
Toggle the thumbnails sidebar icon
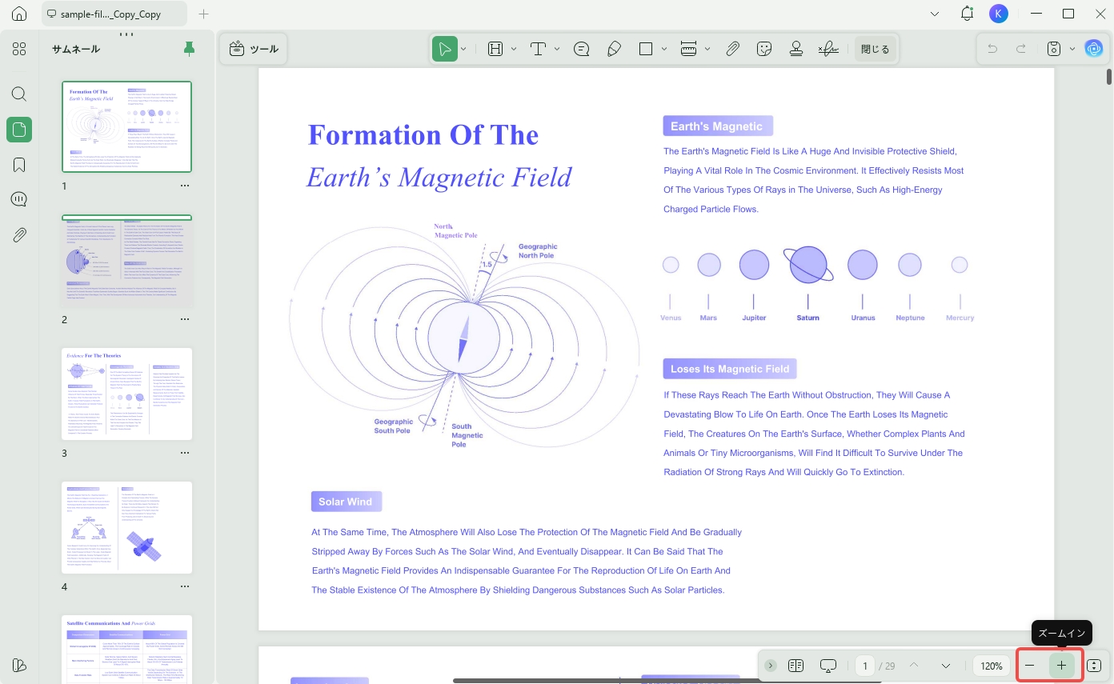coord(19,130)
